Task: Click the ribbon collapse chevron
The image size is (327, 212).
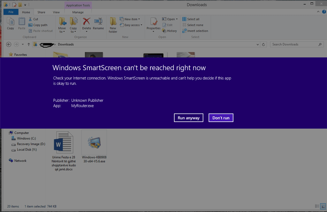Action: point(318,12)
